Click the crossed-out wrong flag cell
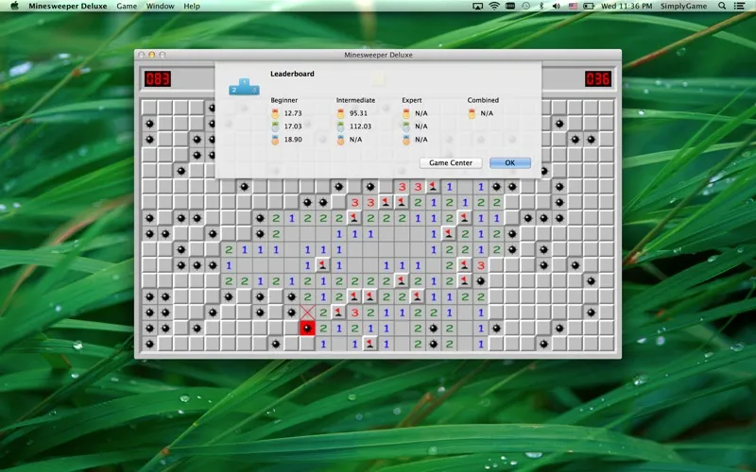This screenshot has height=472, width=756. tap(307, 312)
